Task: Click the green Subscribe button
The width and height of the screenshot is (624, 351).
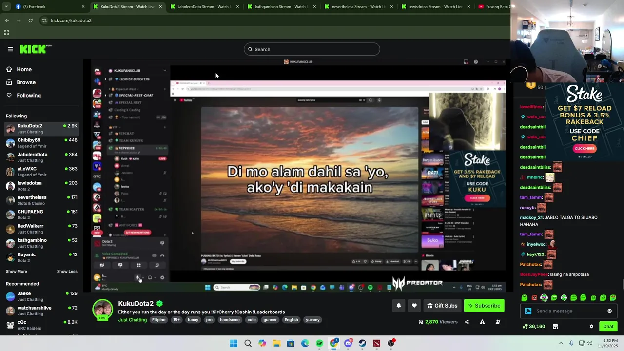Action: (x=484, y=306)
